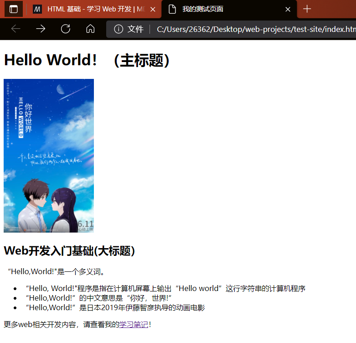The height and width of the screenshot is (343, 356).
Task: Click the Hello World poster image
Action: (49, 156)
